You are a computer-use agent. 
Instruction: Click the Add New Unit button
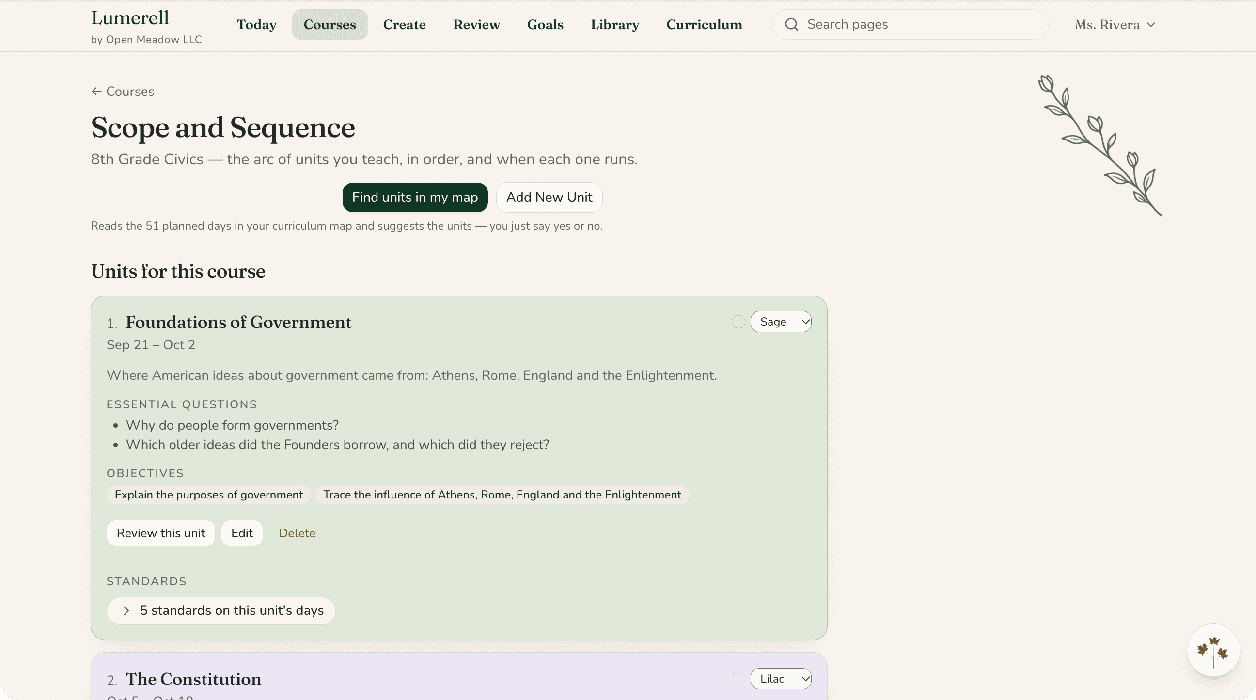549,198
